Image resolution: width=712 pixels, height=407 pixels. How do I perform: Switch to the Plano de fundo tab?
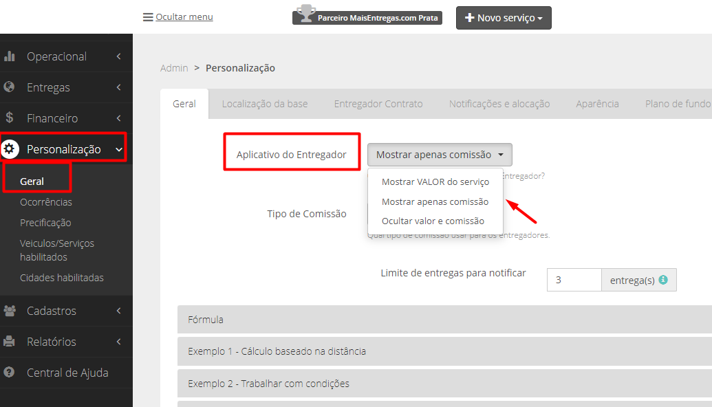[678, 104]
